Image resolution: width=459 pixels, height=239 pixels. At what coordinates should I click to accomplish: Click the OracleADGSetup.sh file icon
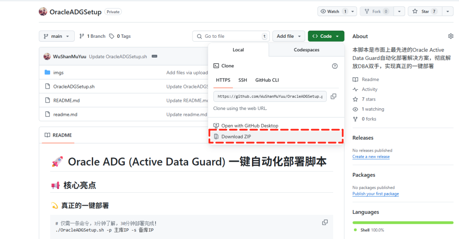48,86
